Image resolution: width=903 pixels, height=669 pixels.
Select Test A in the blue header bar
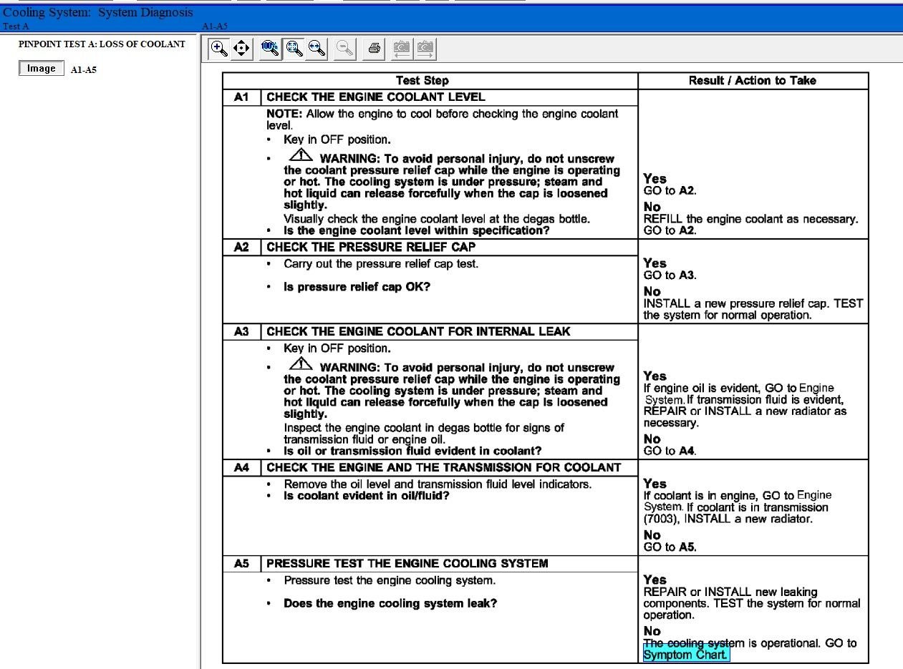(16, 26)
